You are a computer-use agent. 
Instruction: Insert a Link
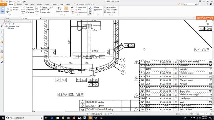tap(97, 7)
